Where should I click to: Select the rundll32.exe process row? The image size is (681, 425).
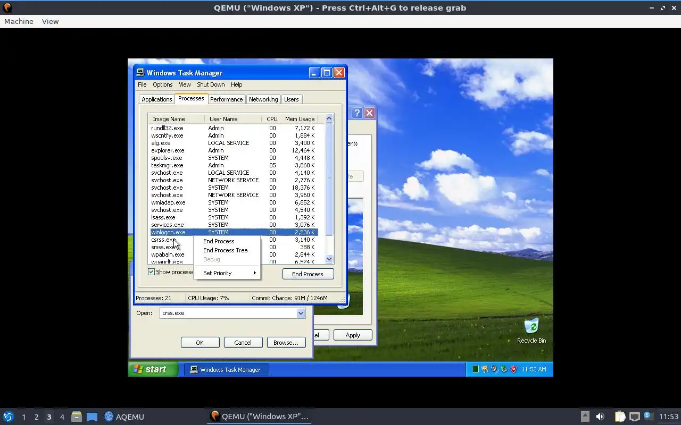(234, 128)
